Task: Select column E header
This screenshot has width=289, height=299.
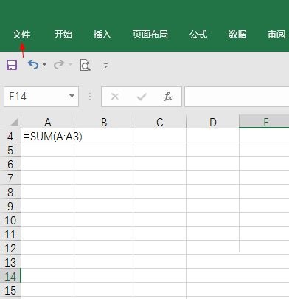Action: [264, 122]
